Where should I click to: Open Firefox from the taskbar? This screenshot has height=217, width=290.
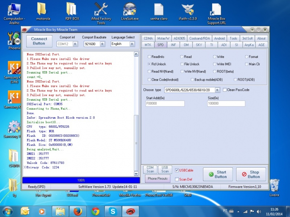[78, 212]
